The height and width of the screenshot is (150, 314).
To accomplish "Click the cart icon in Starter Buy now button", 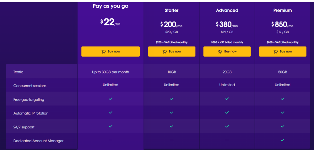I will tap(165, 52).
